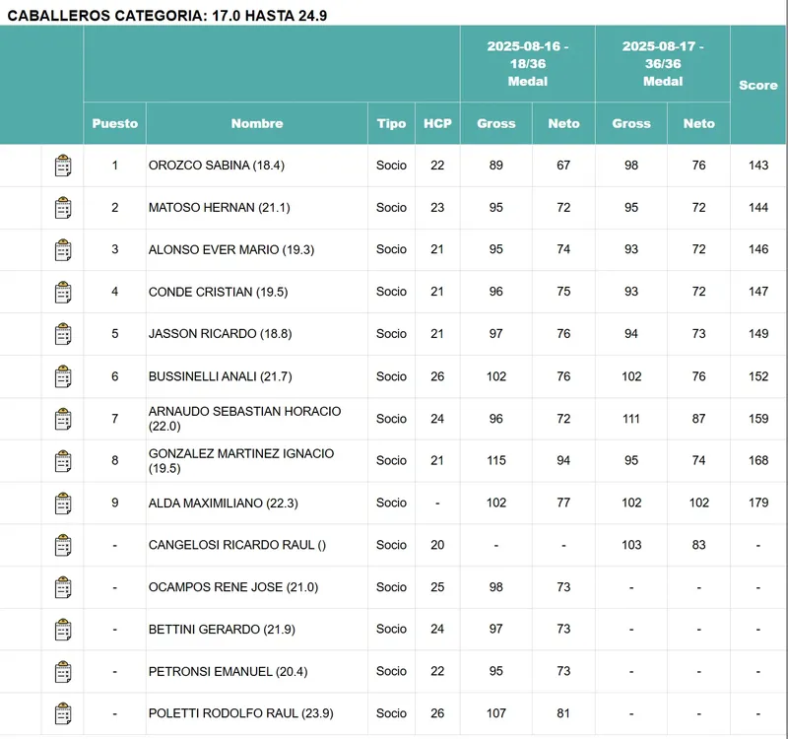This screenshot has height=739, width=788.
Task: Open scorecard icon for Ocampos Rene Jose
Action: 63,588
